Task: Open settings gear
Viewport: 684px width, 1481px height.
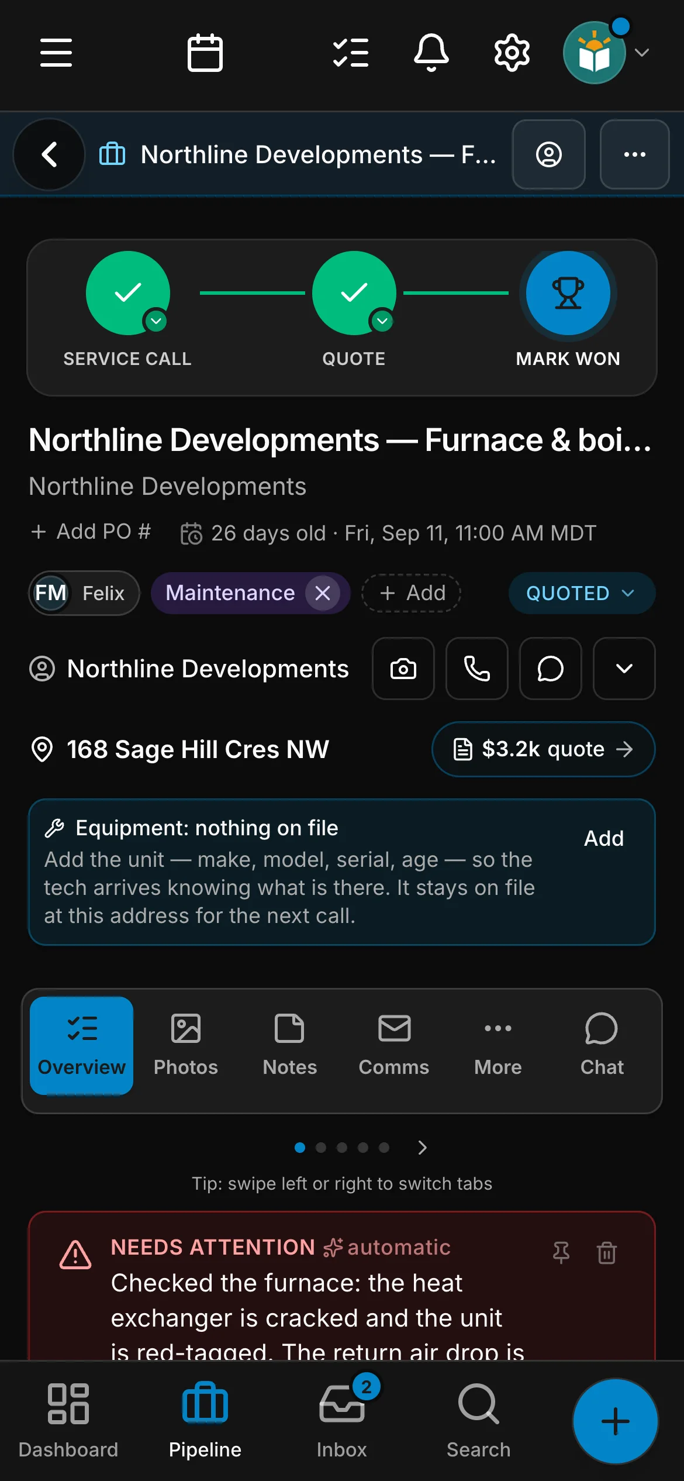Action: point(512,53)
